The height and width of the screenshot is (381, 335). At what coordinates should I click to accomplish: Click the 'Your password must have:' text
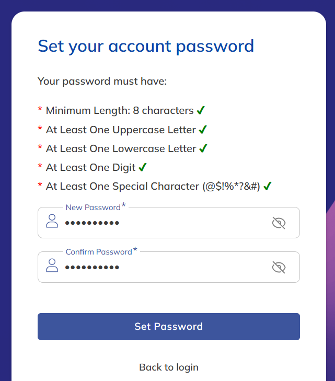click(x=102, y=82)
